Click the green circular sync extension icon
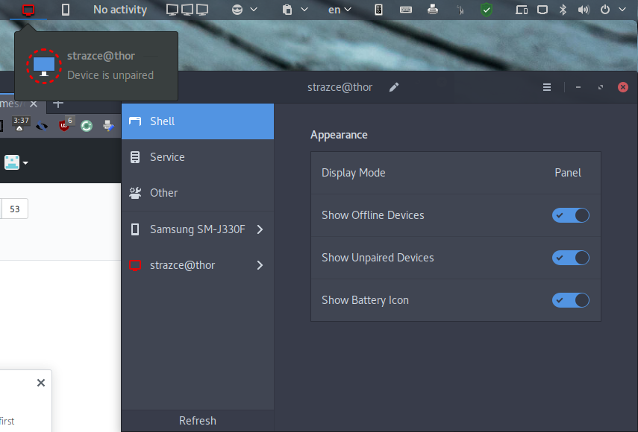This screenshot has width=638, height=432. pos(87,126)
